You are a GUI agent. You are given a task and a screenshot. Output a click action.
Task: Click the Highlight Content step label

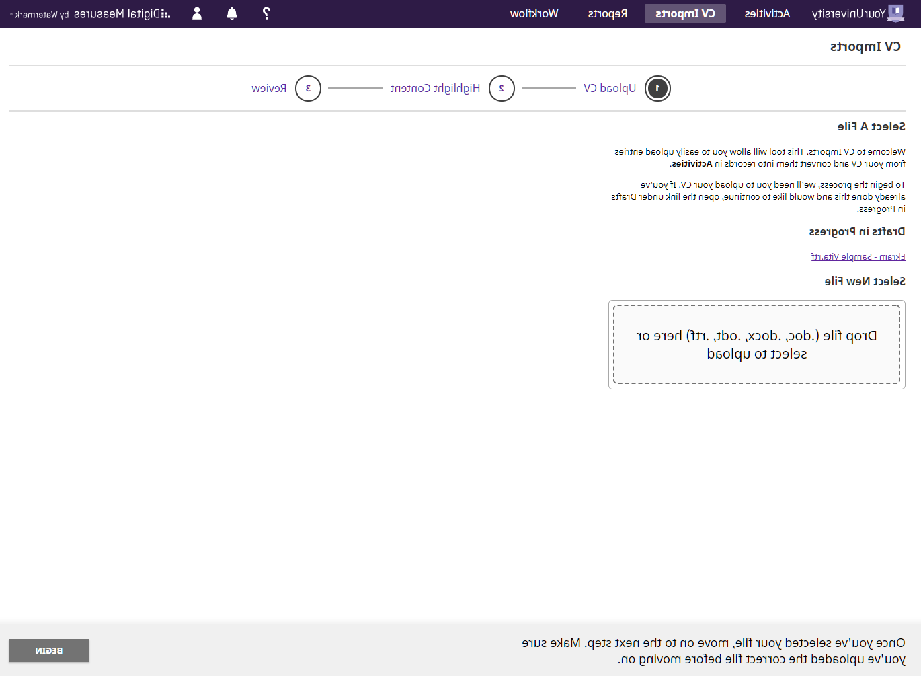pyautogui.click(x=435, y=88)
